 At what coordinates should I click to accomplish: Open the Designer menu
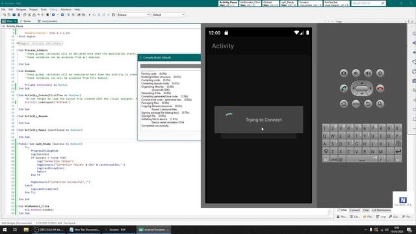21,10
